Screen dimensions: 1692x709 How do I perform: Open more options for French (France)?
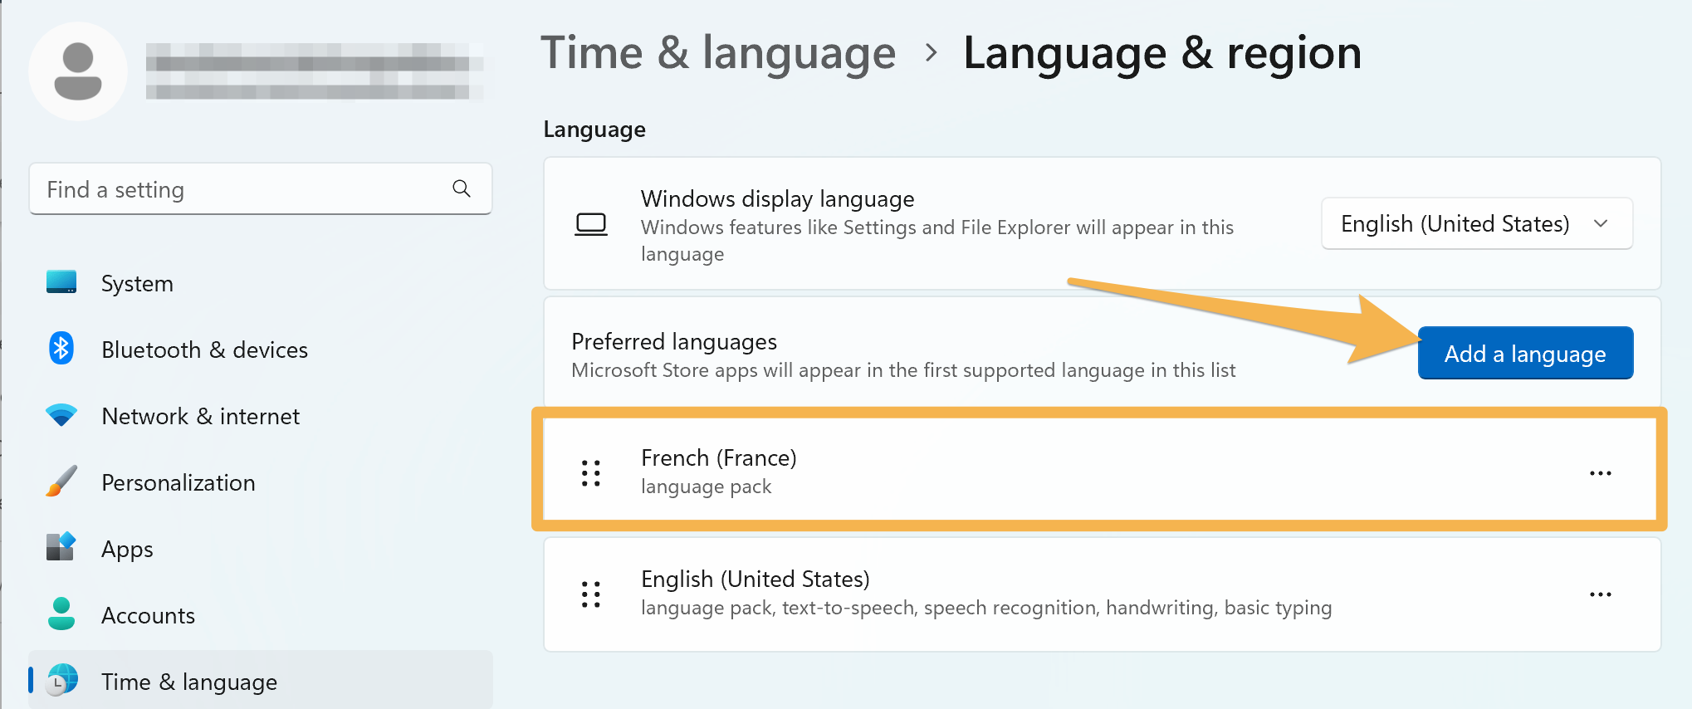coord(1600,473)
